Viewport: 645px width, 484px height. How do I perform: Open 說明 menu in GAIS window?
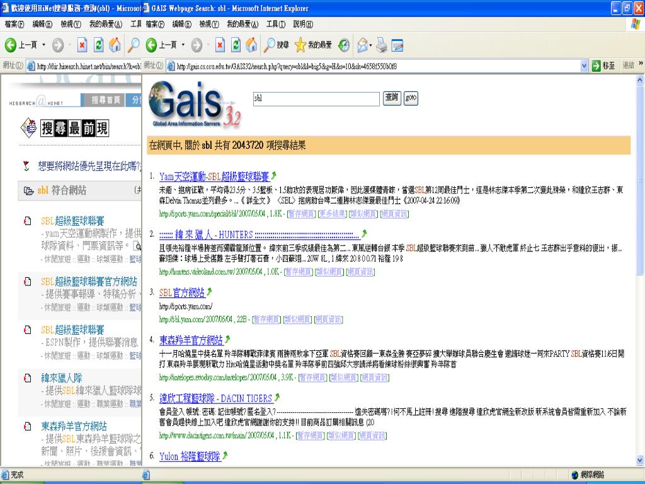click(x=303, y=25)
